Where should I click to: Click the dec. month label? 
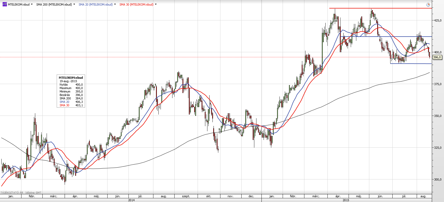click(x=251, y=196)
